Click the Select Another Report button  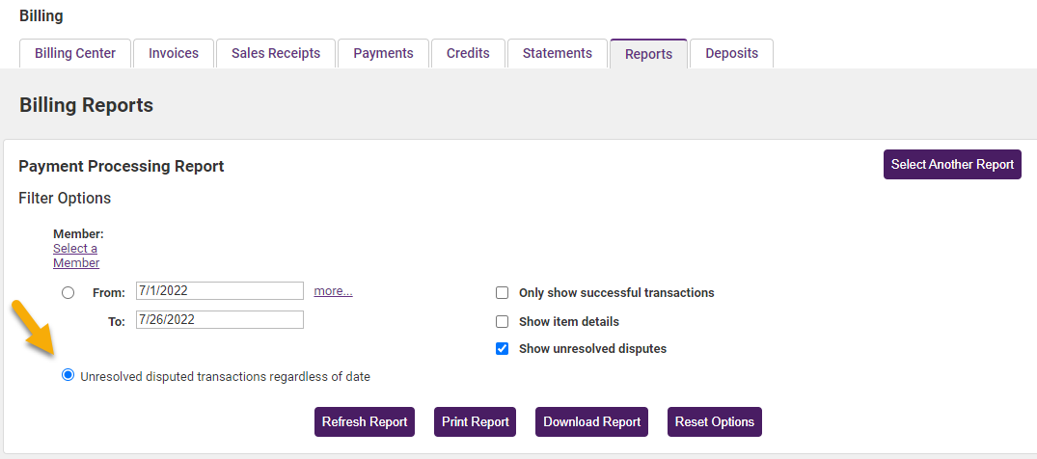[x=952, y=164]
